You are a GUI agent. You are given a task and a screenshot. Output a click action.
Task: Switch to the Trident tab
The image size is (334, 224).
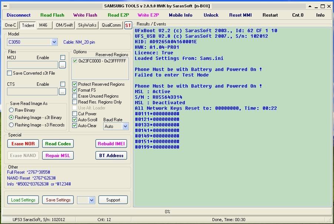point(28,25)
